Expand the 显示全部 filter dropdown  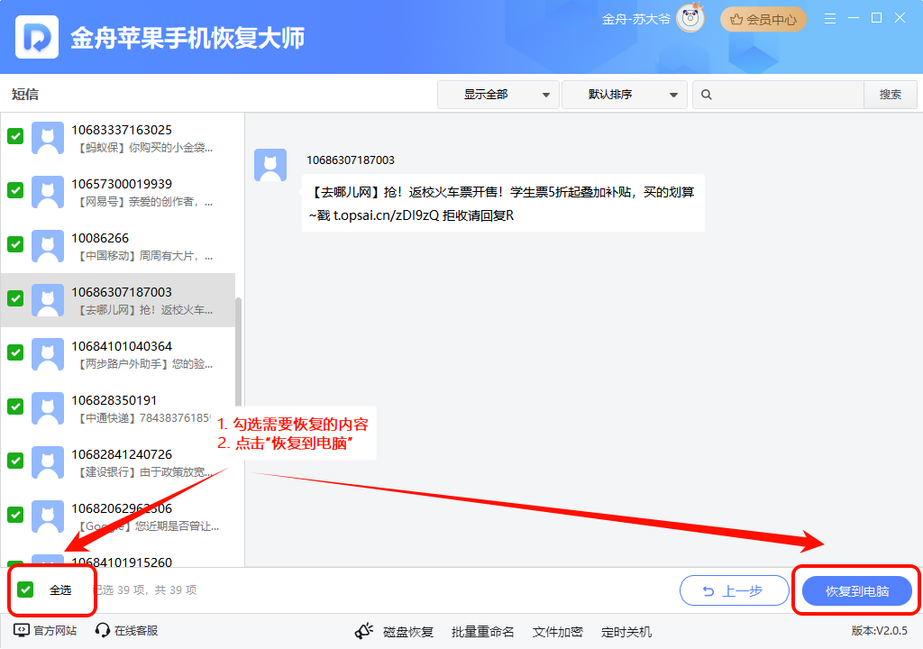498,95
